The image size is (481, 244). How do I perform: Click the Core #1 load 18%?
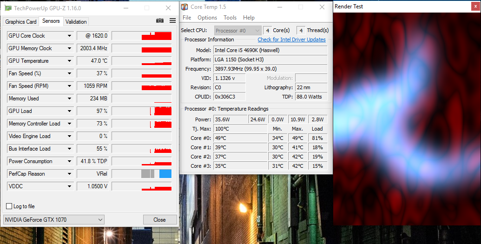pos(317,147)
